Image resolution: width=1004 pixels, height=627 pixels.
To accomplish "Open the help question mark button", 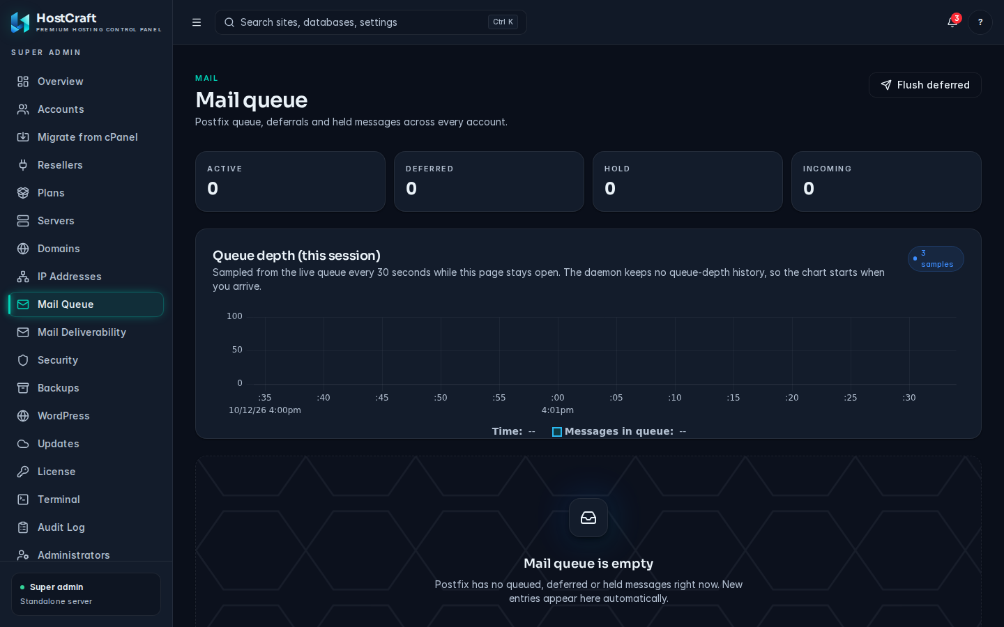I will 980,22.
